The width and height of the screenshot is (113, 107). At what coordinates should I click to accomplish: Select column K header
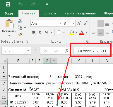(78, 61)
